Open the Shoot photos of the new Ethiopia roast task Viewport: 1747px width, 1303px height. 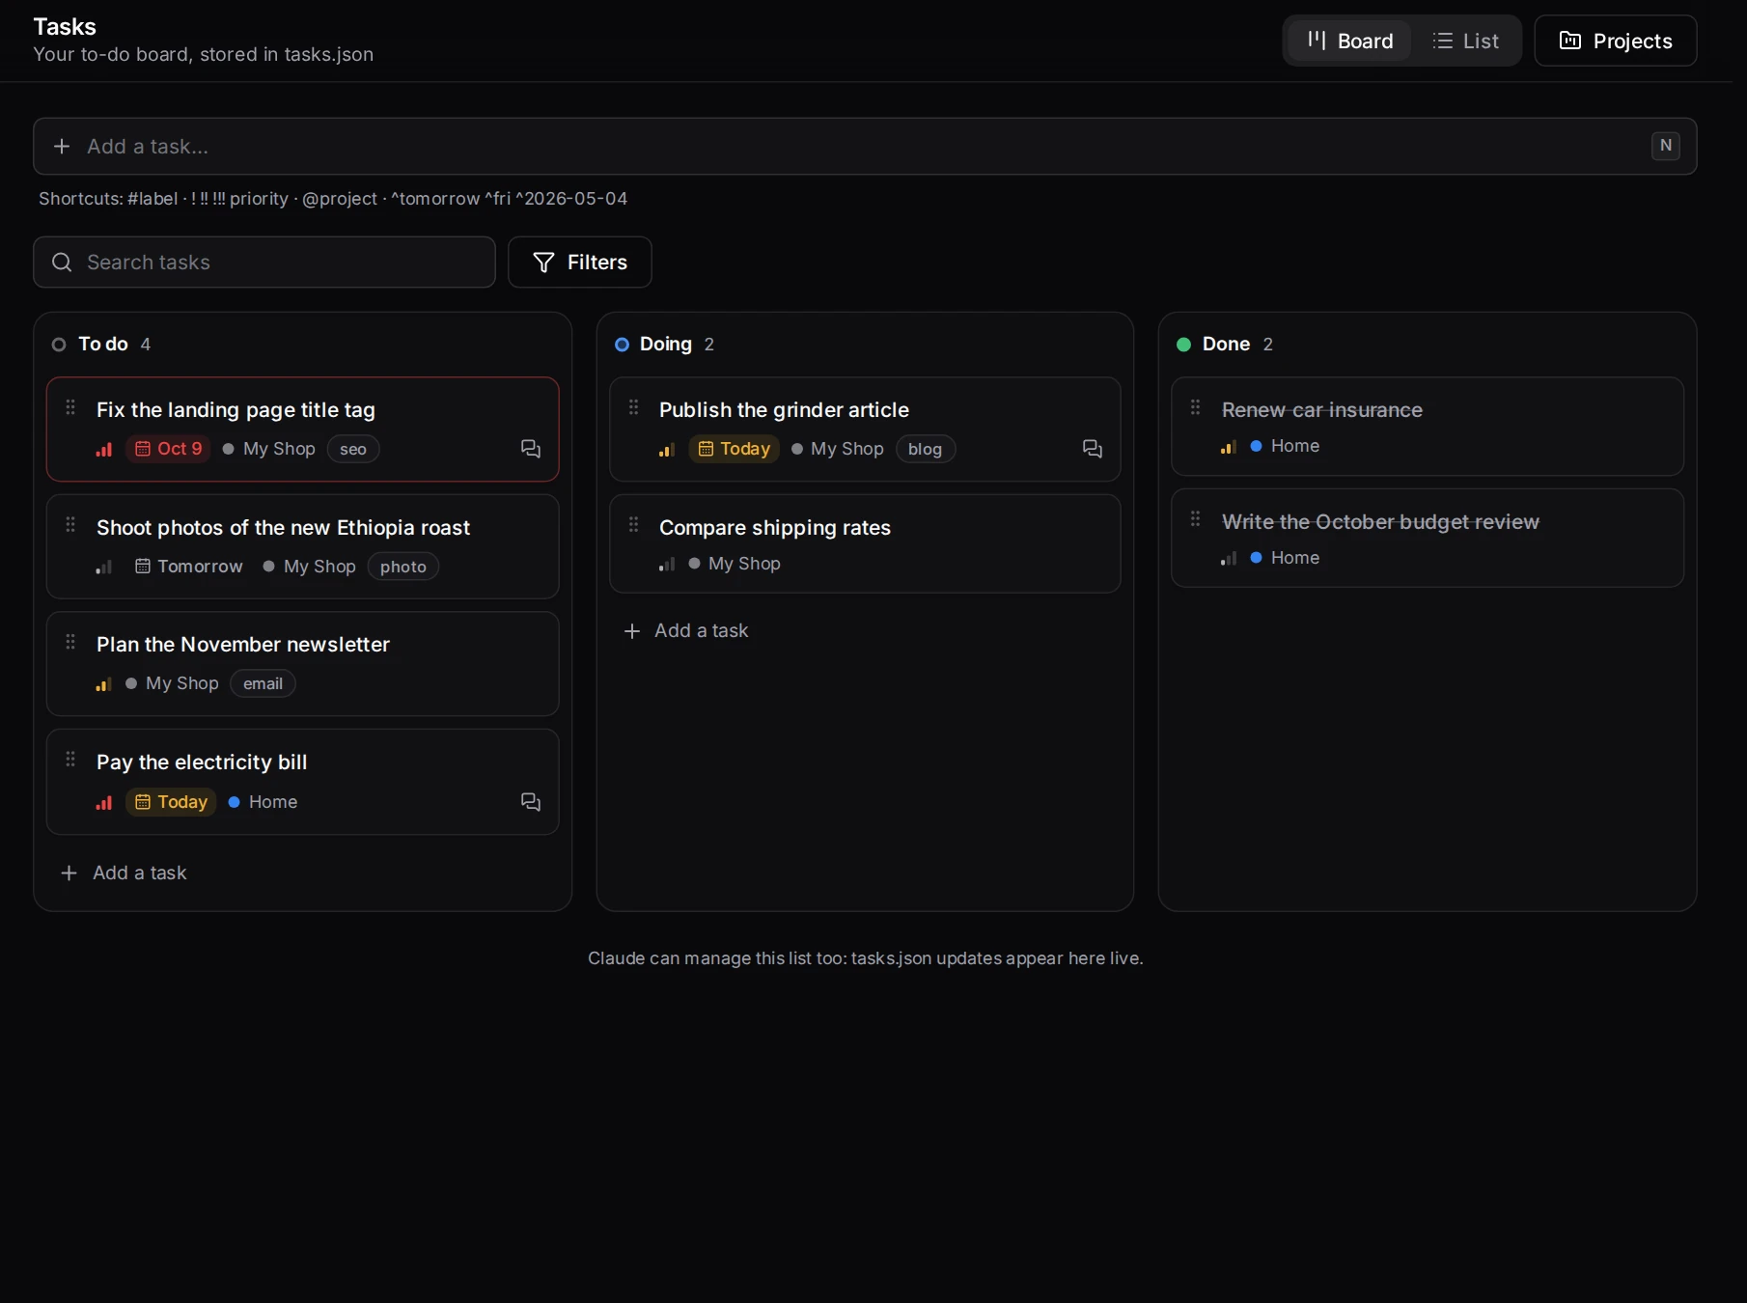[x=283, y=528]
